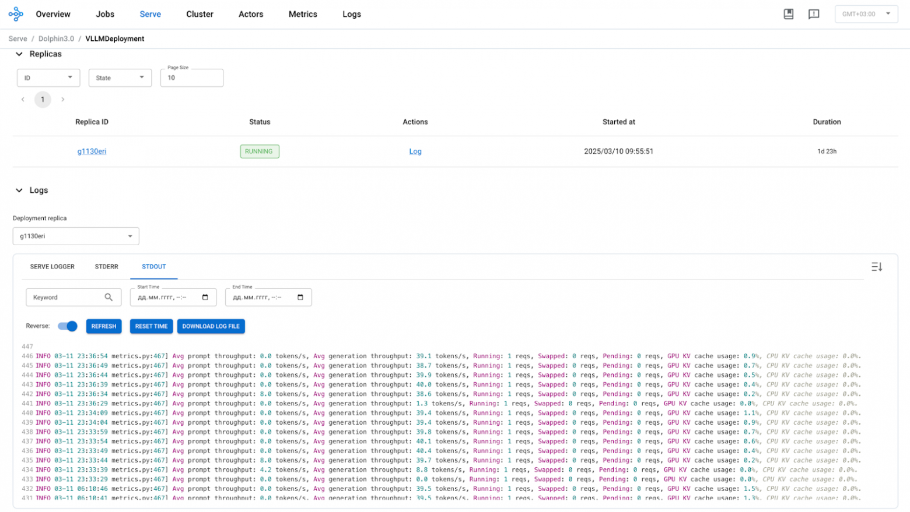Open the State filter dropdown
Viewport: 910px width, 512px height.
point(120,77)
